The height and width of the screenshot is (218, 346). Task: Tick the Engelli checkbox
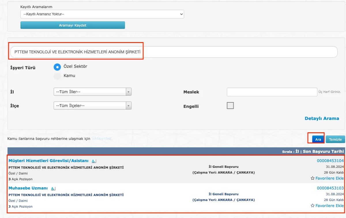pyautogui.click(x=230, y=106)
